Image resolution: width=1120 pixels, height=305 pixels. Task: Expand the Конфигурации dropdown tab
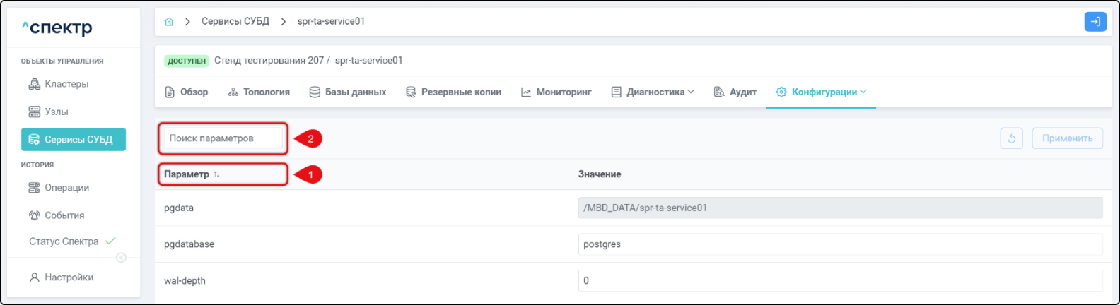tap(822, 92)
